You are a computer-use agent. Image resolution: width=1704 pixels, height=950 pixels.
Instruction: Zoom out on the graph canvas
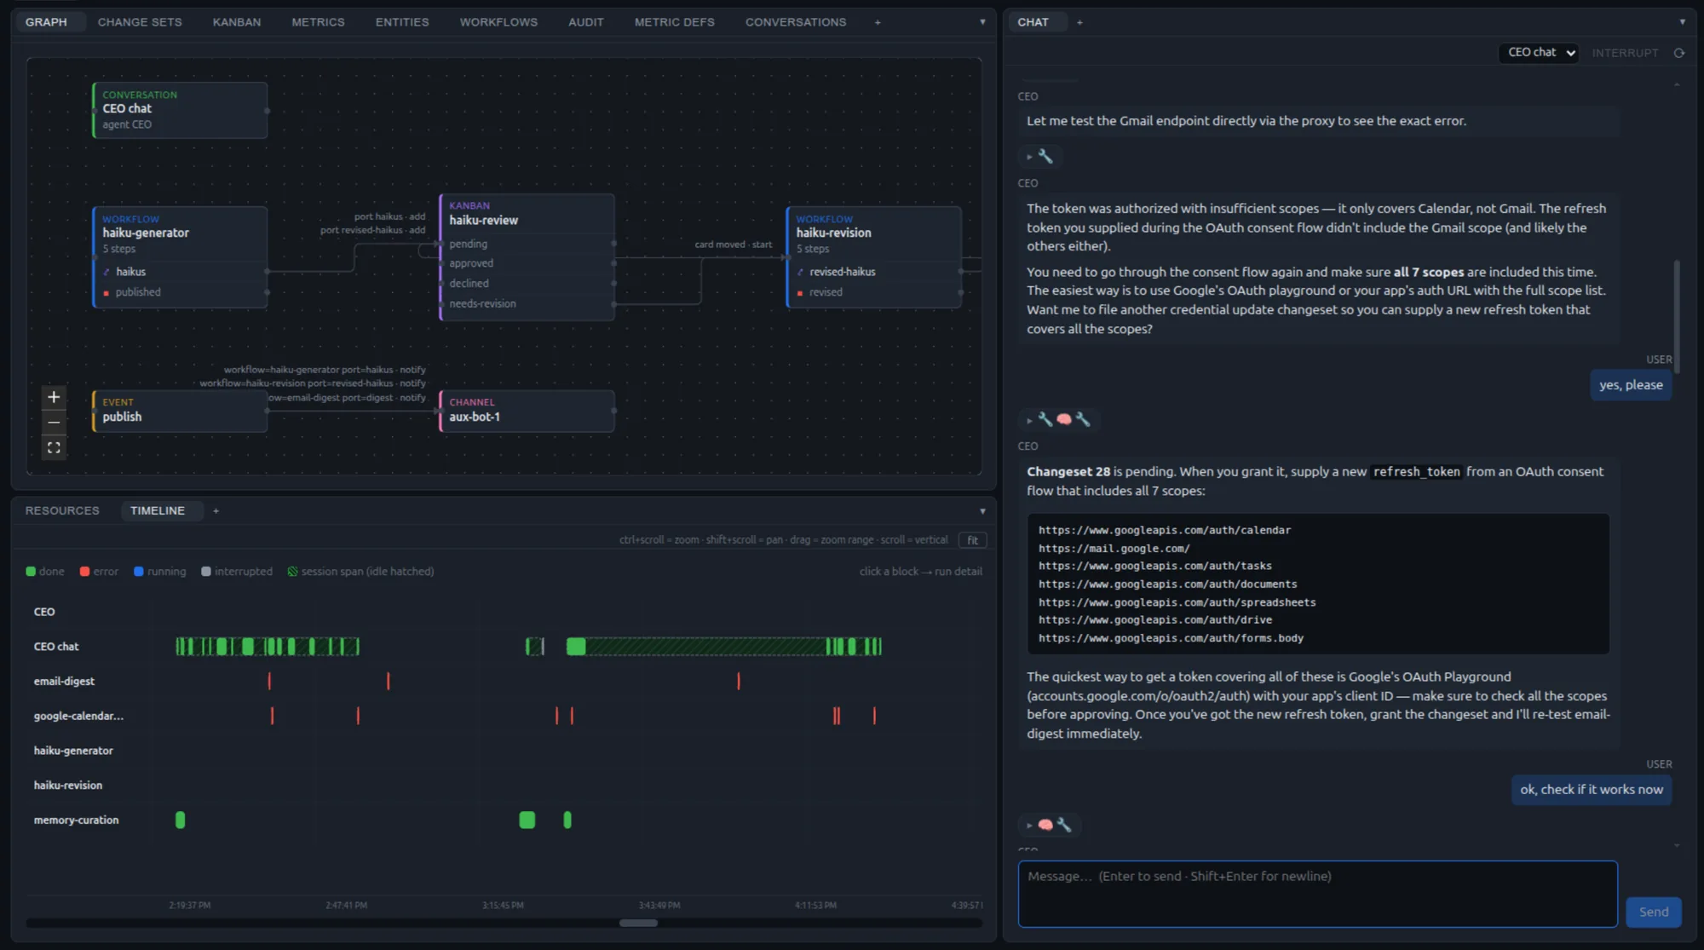54,423
